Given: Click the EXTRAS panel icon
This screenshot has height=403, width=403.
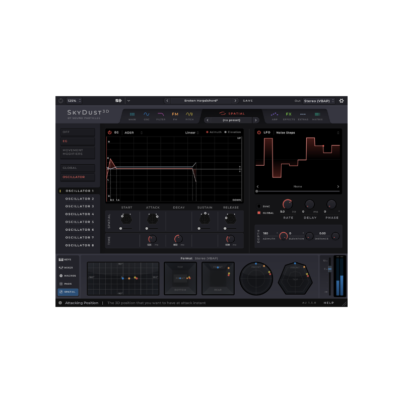Looking at the screenshot, I should [303, 115].
